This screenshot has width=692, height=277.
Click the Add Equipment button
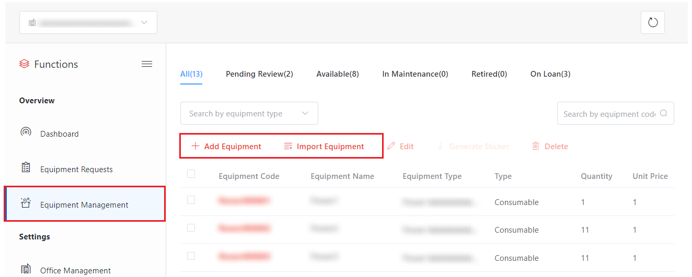coord(226,146)
